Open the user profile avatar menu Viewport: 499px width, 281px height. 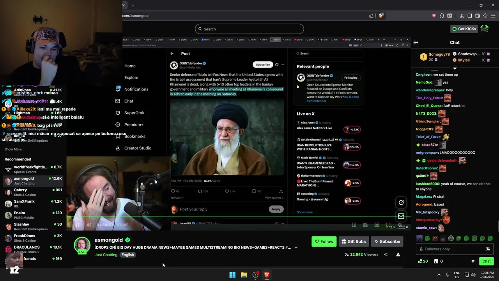point(485,29)
